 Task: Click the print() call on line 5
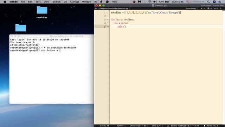click(122, 27)
